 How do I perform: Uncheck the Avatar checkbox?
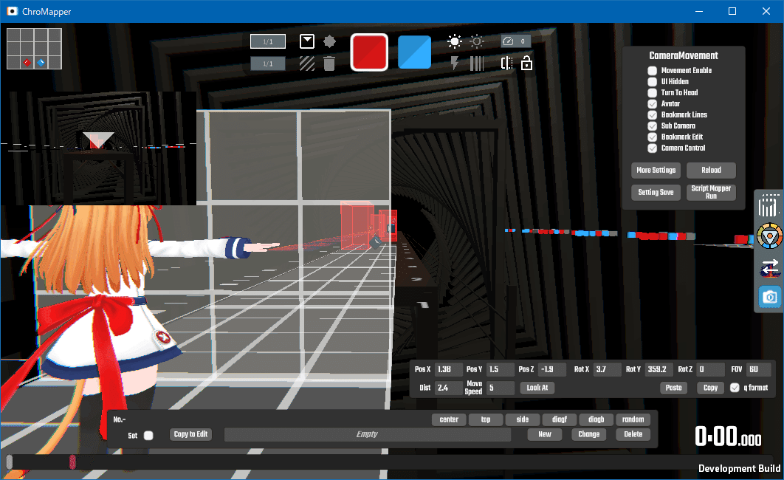[652, 104]
